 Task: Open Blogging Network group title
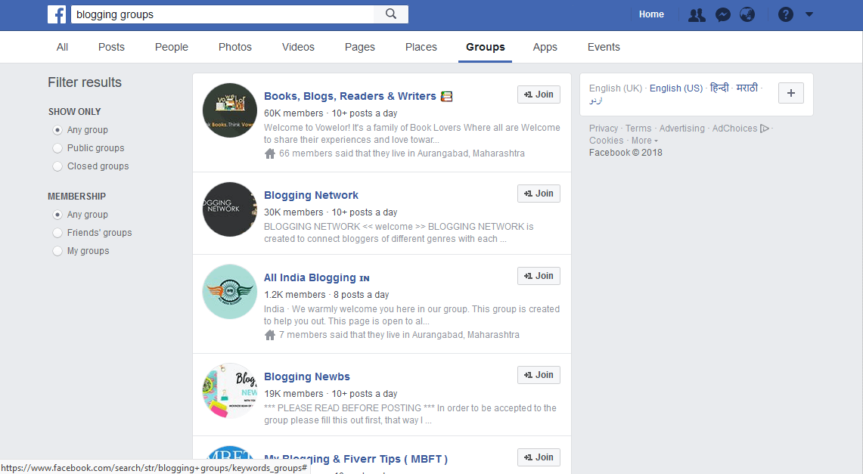pyautogui.click(x=311, y=195)
